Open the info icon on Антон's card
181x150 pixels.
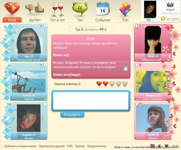(x=46, y=65)
